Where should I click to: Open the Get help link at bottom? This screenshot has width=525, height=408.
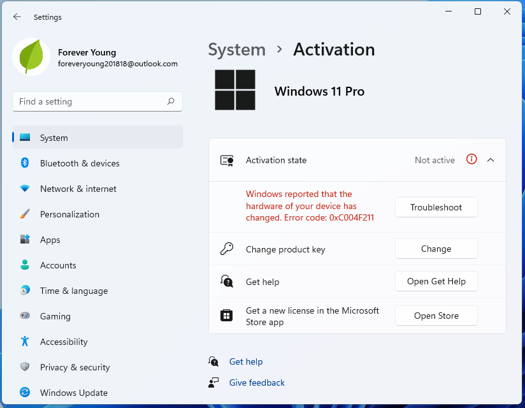coord(246,361)
